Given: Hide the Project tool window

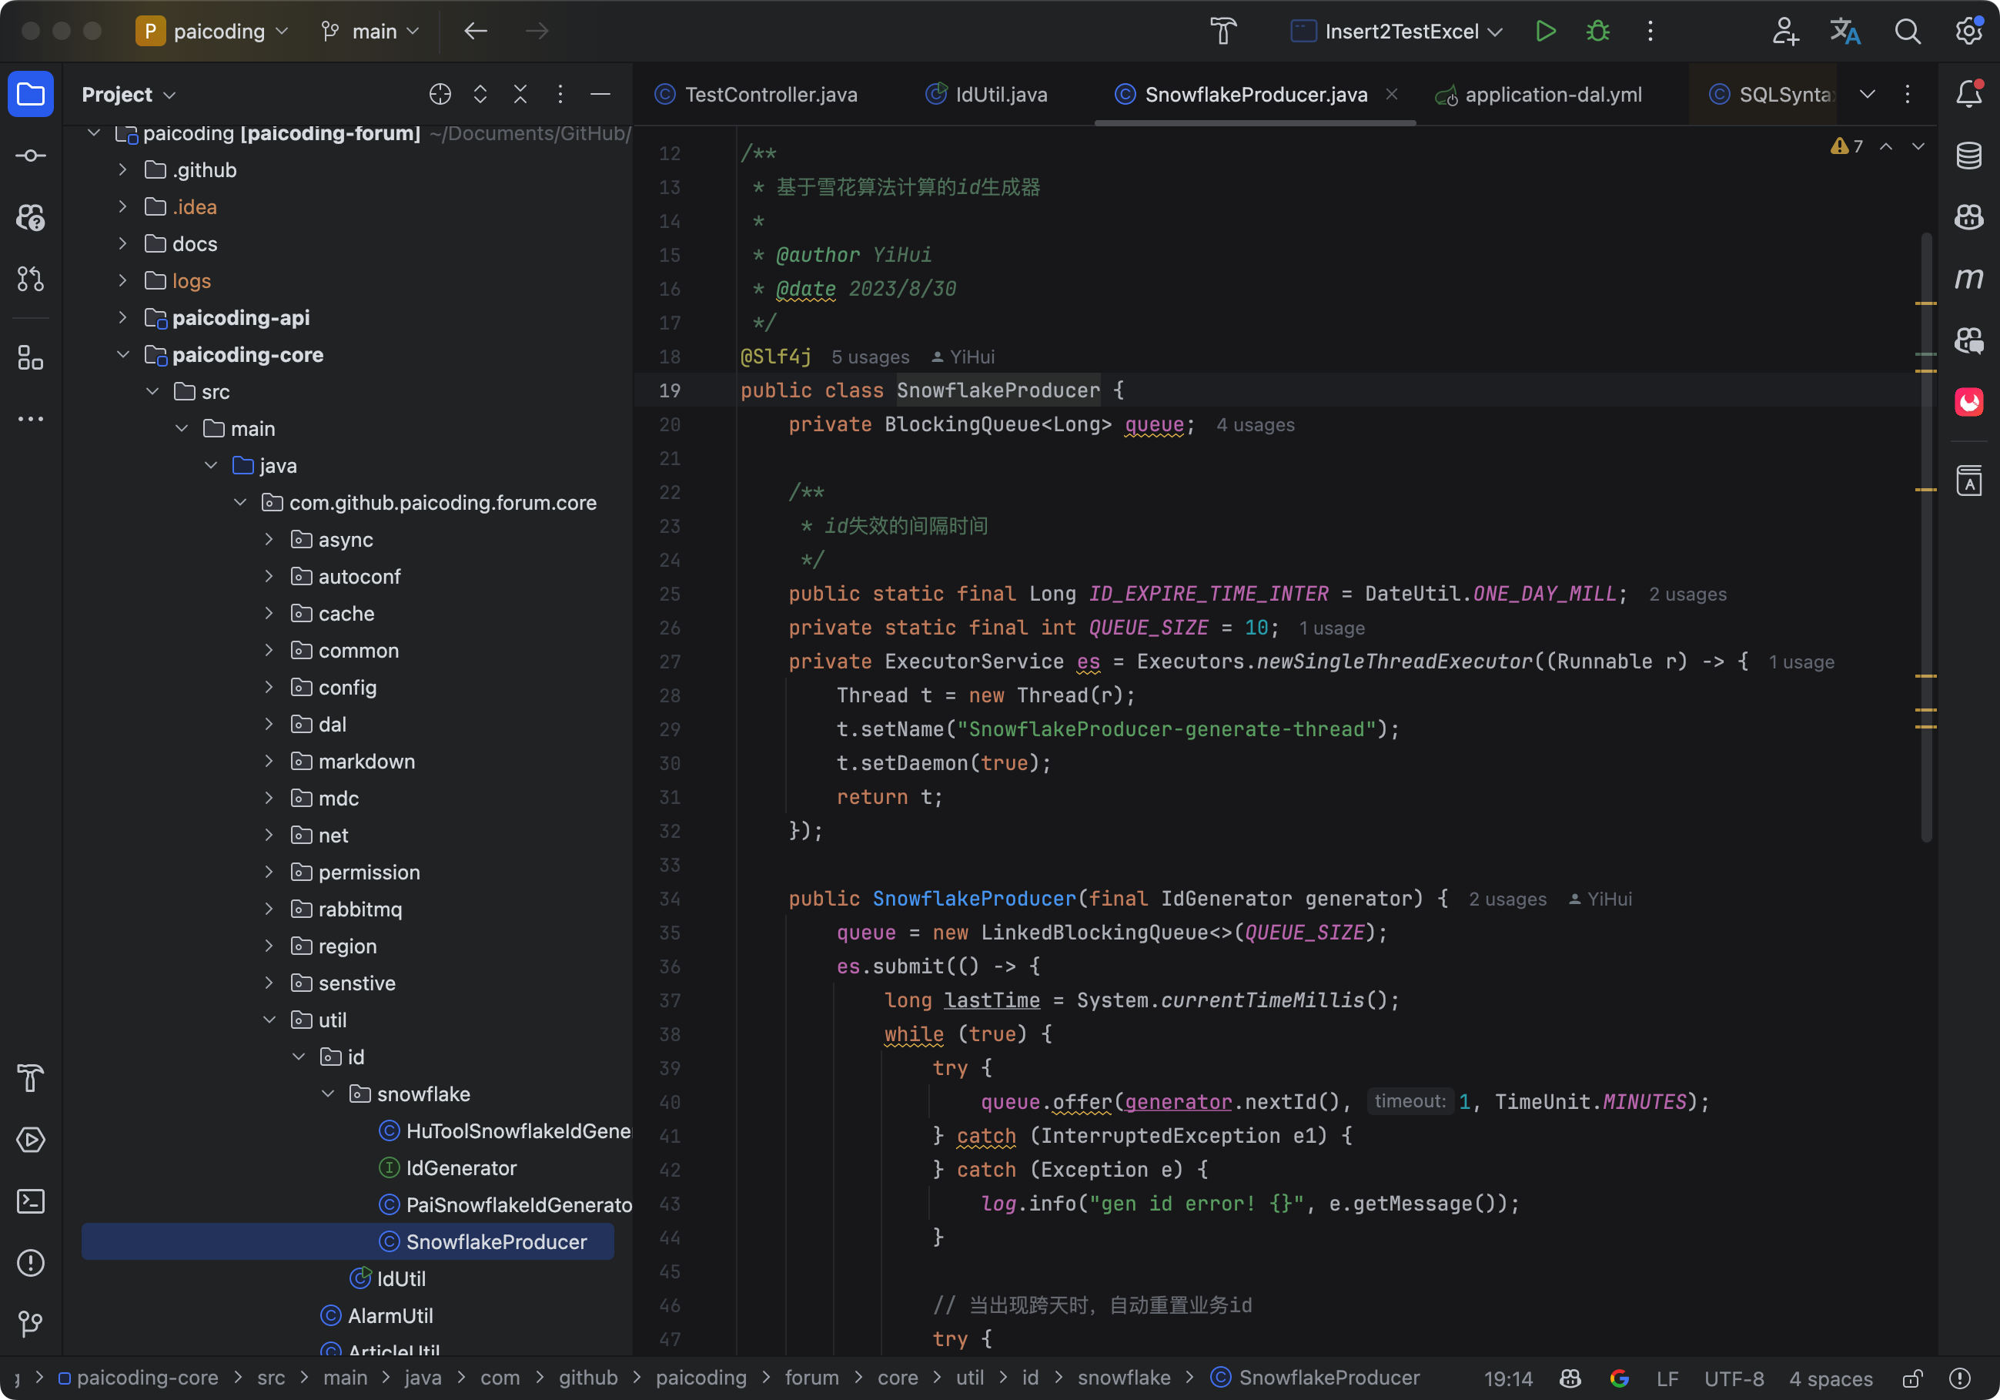Looking at the screenshot, I should pos(600,94).
